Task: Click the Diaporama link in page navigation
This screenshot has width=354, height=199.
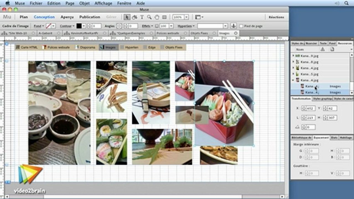Action: [x=85, y=48]
